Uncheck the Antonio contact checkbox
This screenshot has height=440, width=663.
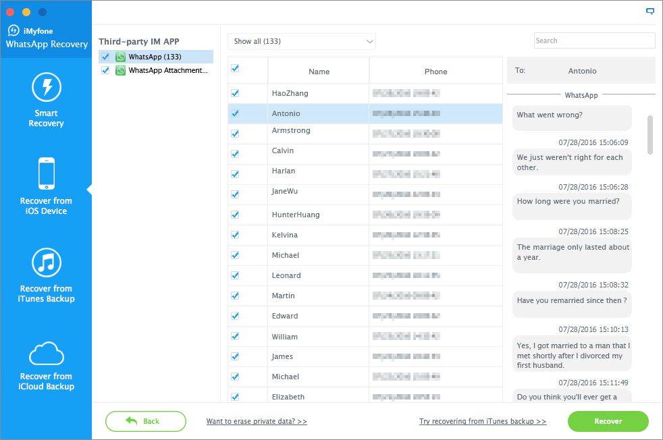click(235, 113)
